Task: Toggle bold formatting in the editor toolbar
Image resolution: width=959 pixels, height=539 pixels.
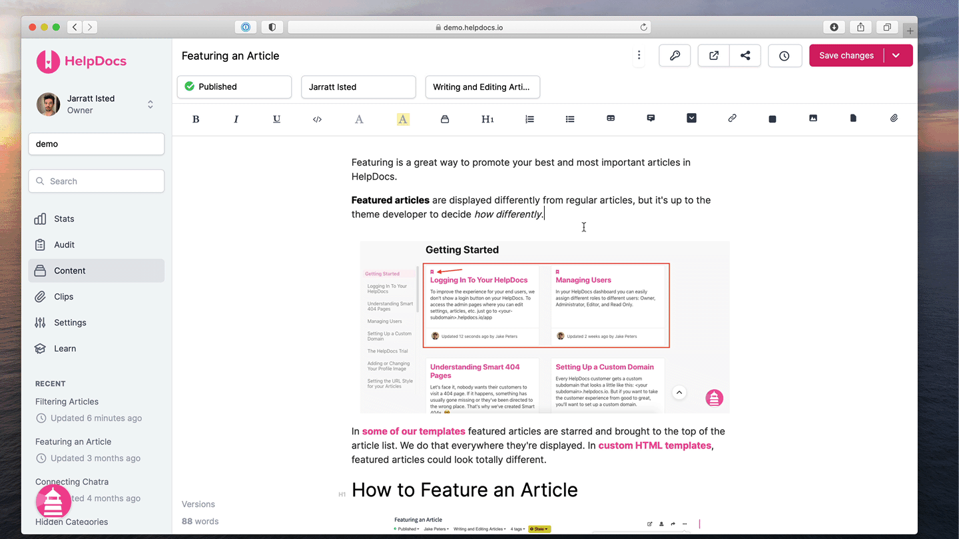Action: pos(196,119)
